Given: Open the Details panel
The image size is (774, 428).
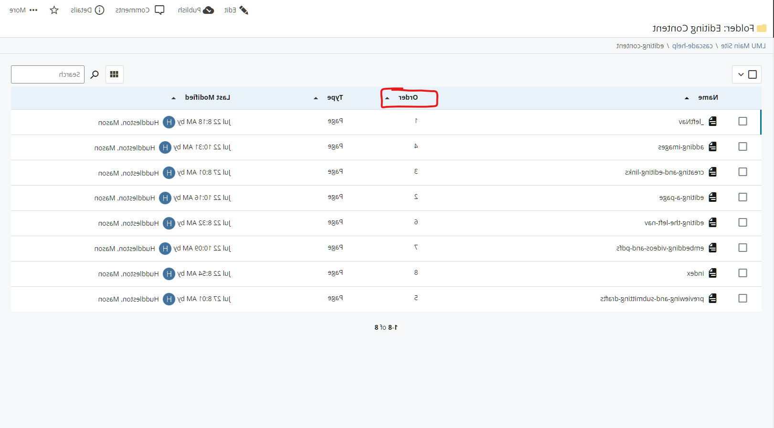Looking at the screenshot, I should pyautogui.click(x=87, y=10).
